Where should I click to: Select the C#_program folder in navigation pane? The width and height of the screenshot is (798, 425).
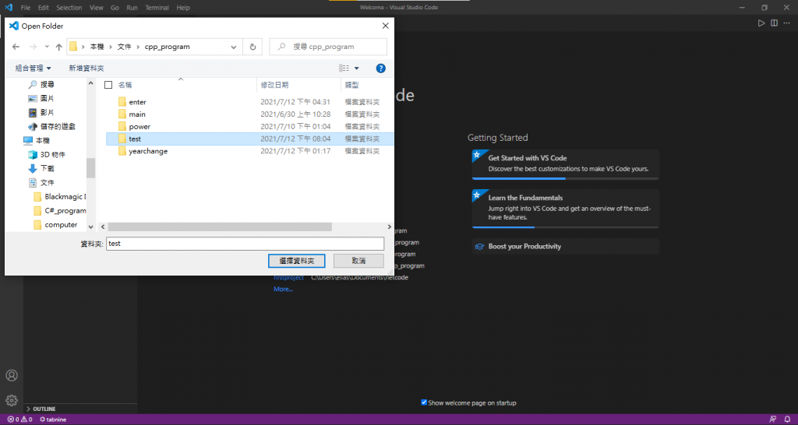point(59,210)
